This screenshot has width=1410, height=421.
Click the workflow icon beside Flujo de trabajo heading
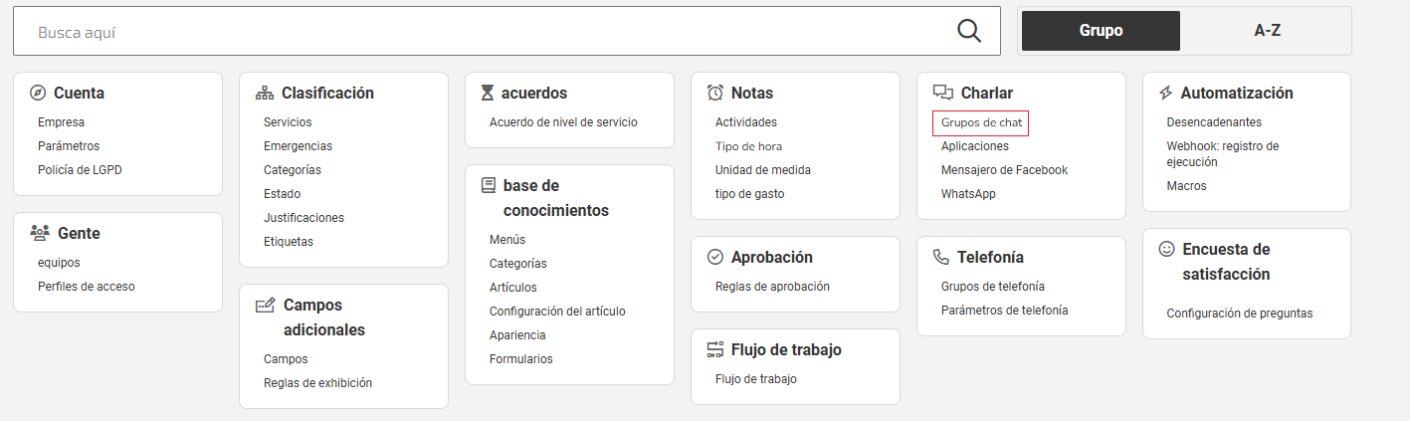click(714, 349)
